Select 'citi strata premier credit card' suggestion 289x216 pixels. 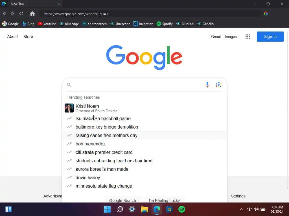click(144, 152)
